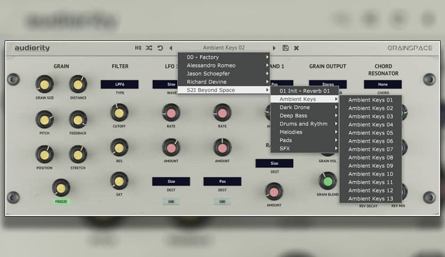Open Jason Schoepfer preset bank

tap(224, 74)
